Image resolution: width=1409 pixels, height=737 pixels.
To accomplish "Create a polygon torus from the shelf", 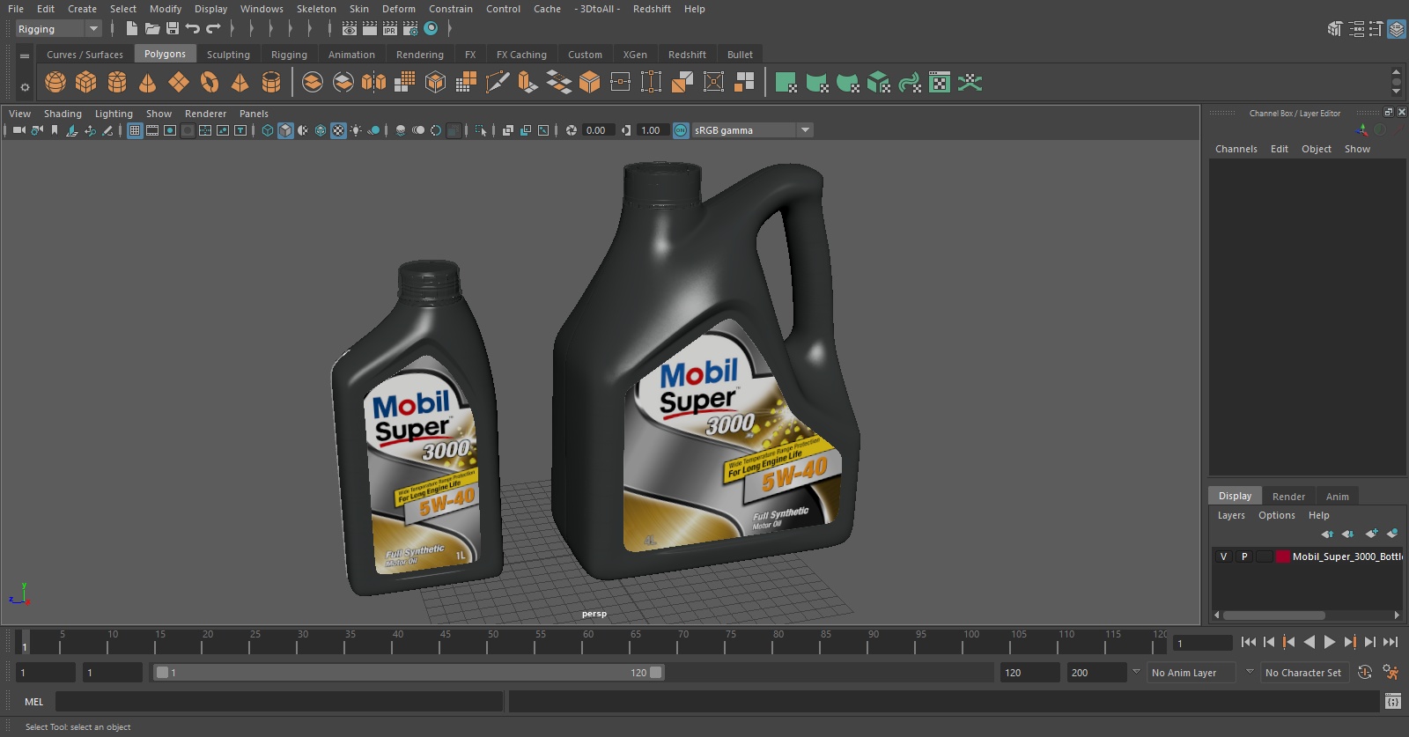I will pos(210,83).
